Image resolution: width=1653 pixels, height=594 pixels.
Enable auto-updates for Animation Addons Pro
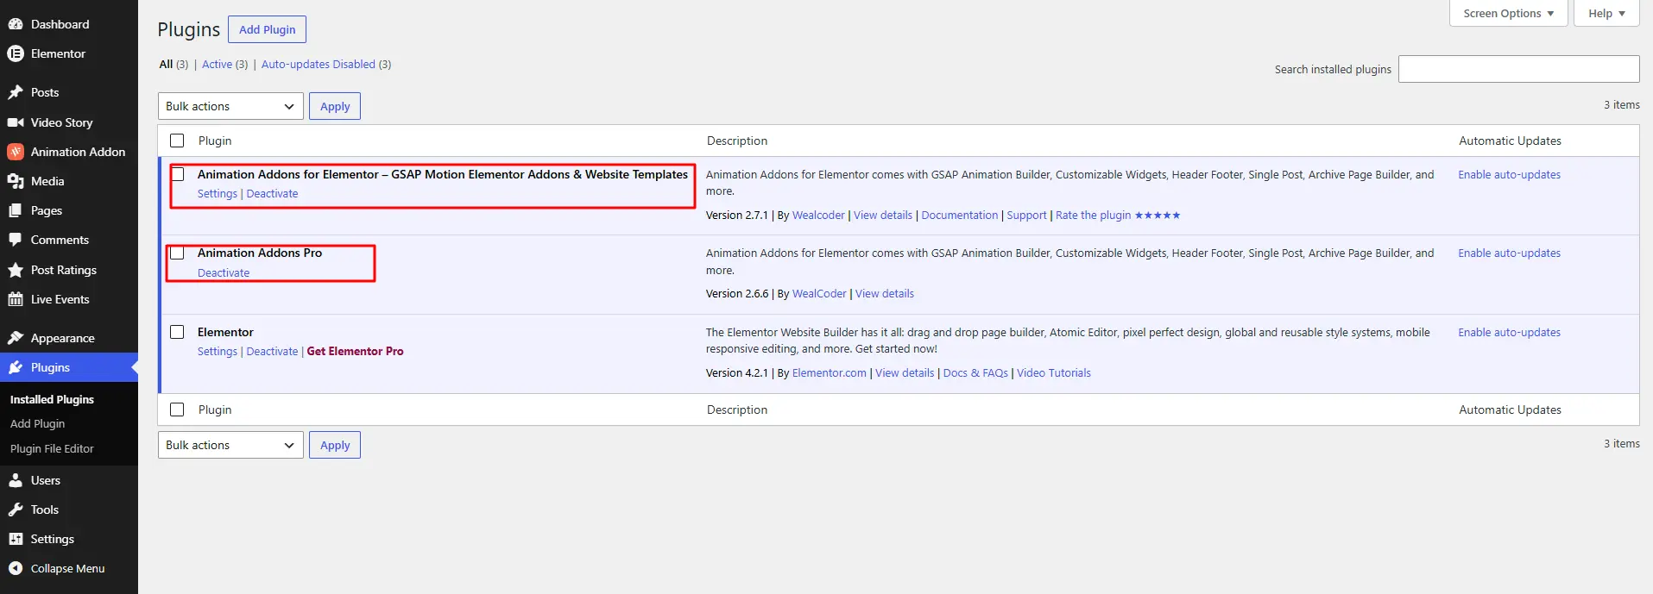1509,253
